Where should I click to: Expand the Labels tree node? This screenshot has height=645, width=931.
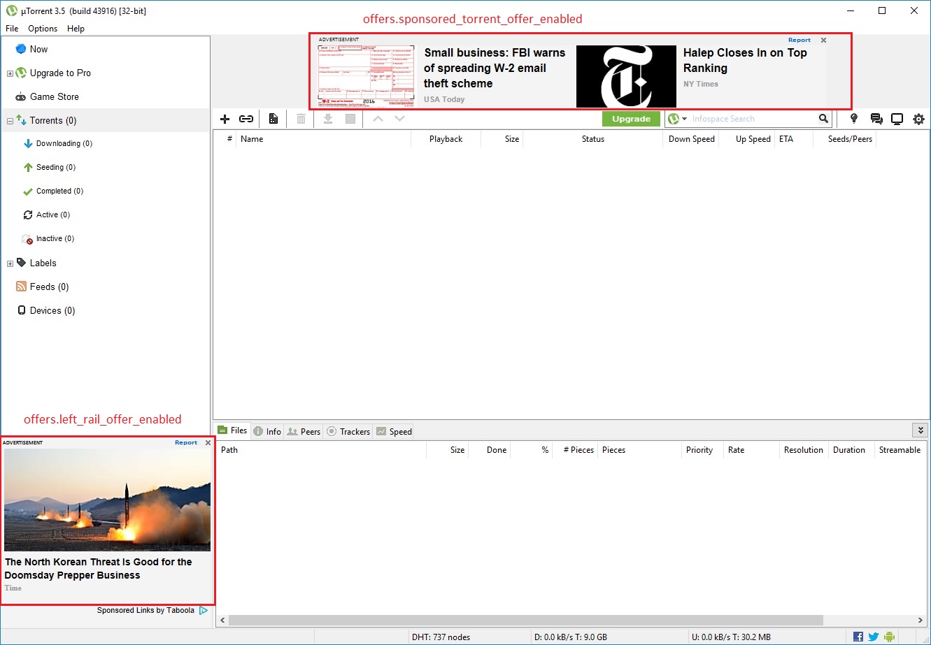pos(10,263)
